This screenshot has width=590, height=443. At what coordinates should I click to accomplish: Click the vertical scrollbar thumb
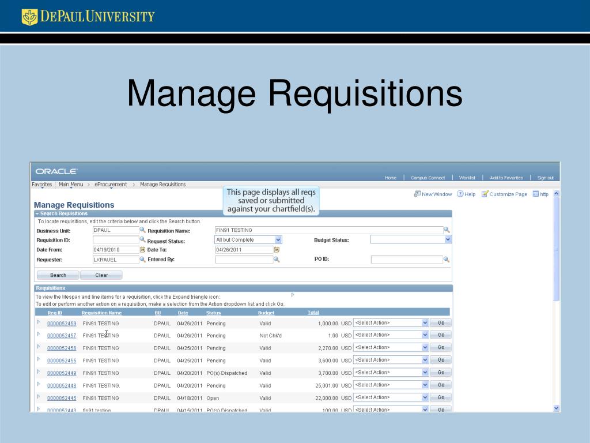[x=556, y=249]
